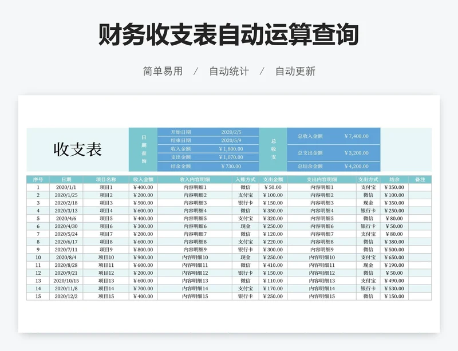Select expense amount ¥320.00 in row 5
Screen dimensions: 458x351
click(273, 219)
